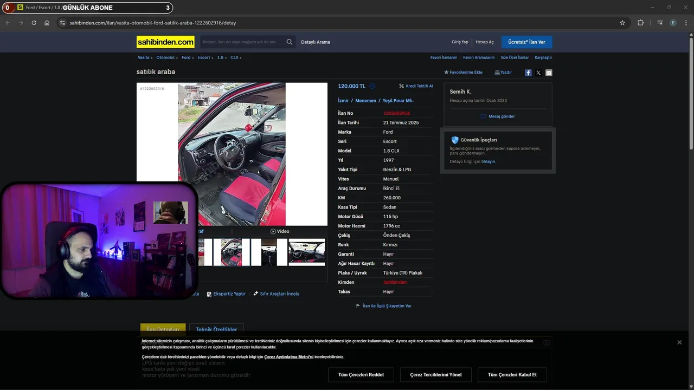
Task: Play the listing Video
Action: click(x=280, y=231)
